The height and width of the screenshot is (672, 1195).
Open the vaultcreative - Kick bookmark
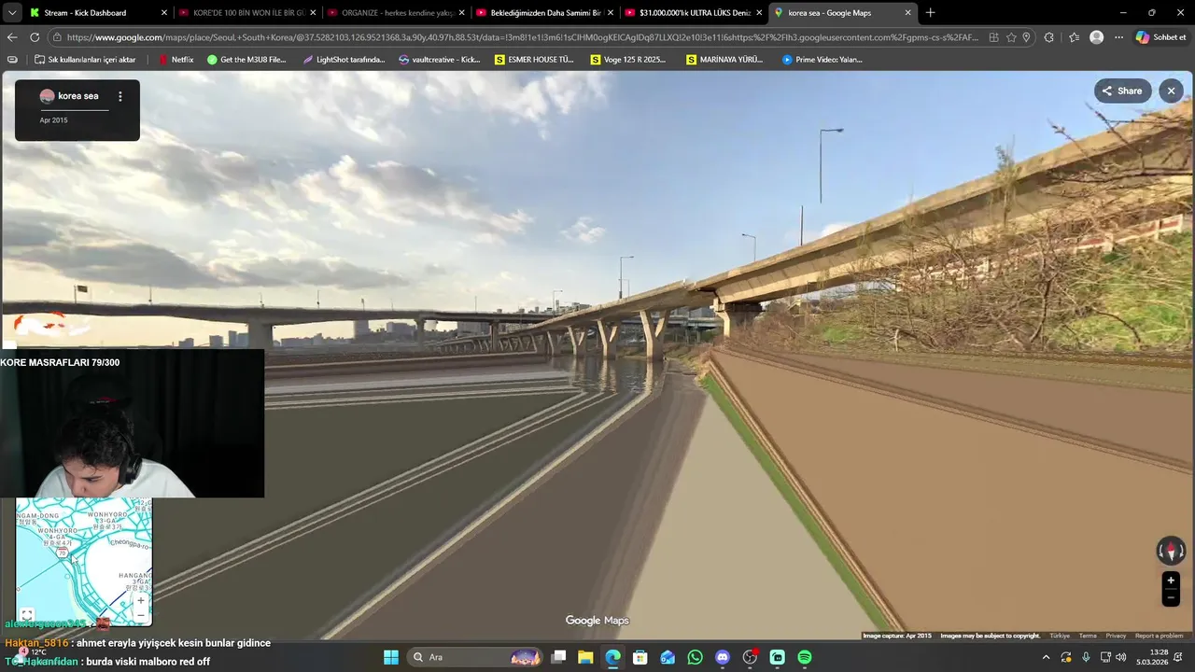tap(439, 59)
